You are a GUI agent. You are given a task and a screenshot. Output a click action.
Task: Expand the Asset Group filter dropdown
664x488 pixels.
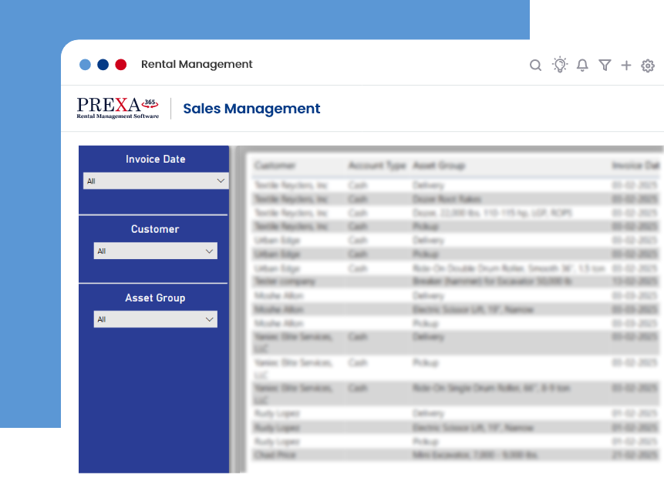pyautogui.click(x=155, y=319)
